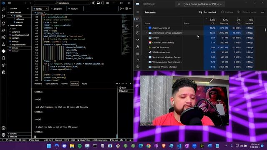
Task: Open Azure icon in activity bar
Action: 3,72
